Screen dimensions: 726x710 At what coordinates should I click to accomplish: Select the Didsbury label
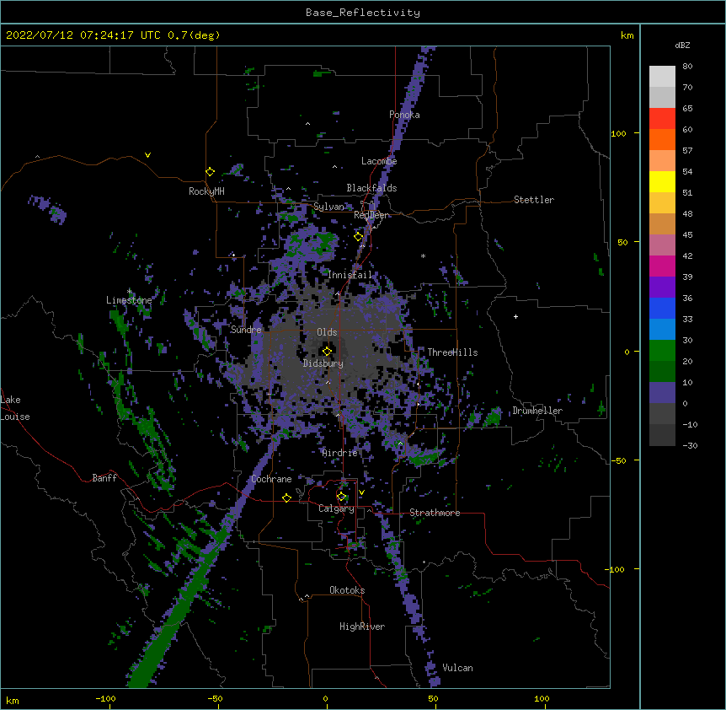pyautogui.click(x=323, y=363)
